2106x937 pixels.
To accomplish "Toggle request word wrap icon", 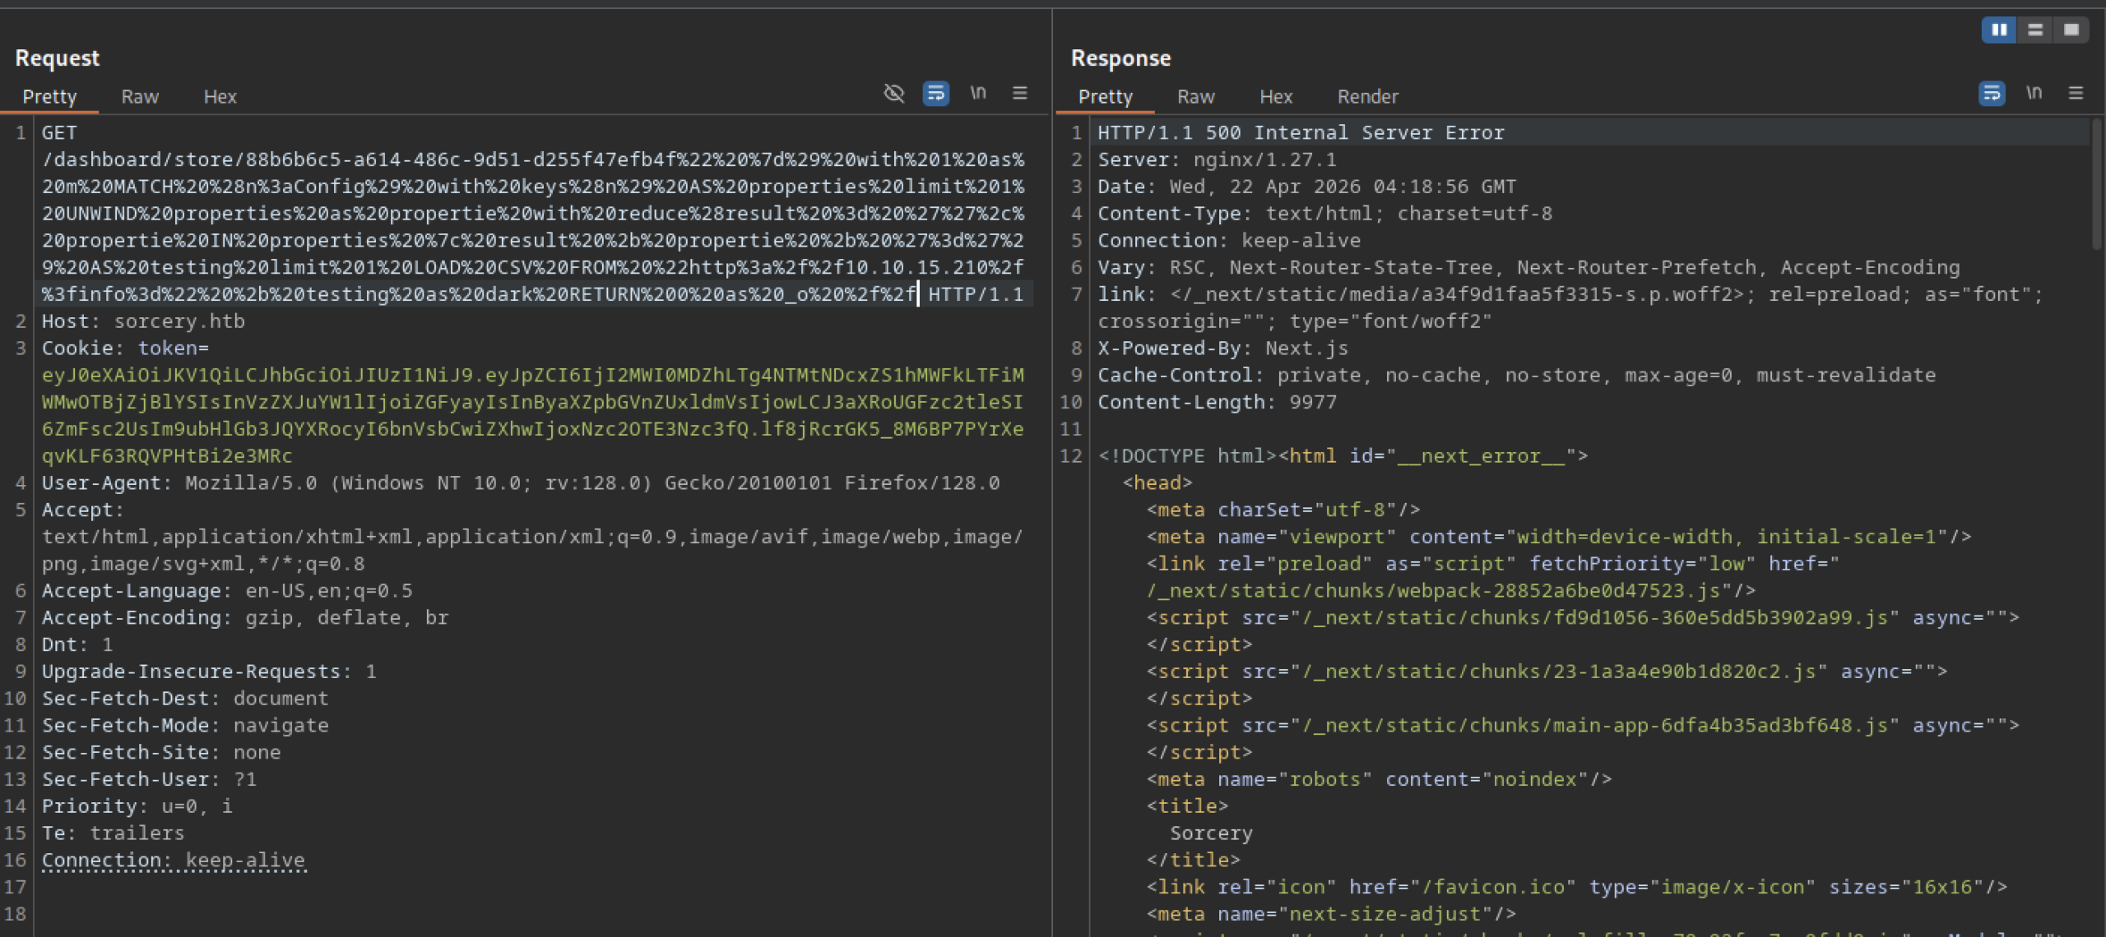I will click(935, 94).
